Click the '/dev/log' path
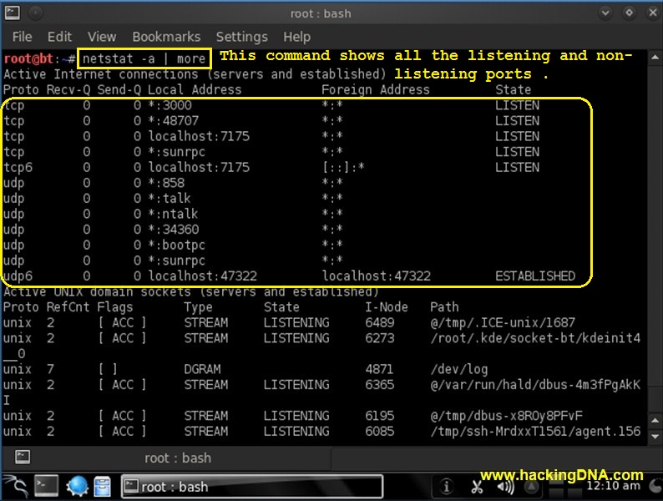This screenshot has width=663, height=501. (x=459, y=370)
